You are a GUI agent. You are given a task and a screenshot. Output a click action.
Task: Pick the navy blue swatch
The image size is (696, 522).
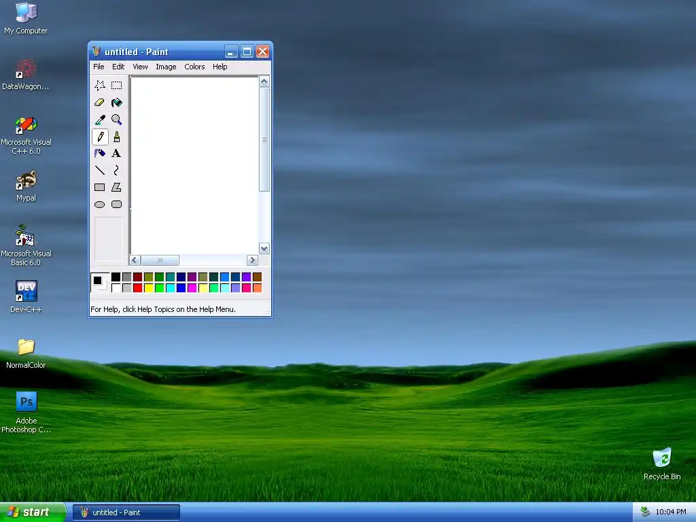tap(181, 277)
